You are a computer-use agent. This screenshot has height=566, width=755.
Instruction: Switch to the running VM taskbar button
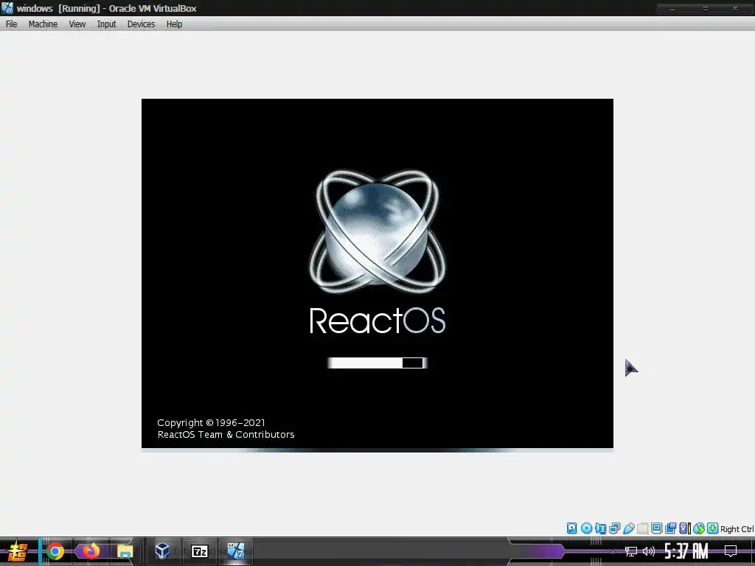(x=235, y=551)
